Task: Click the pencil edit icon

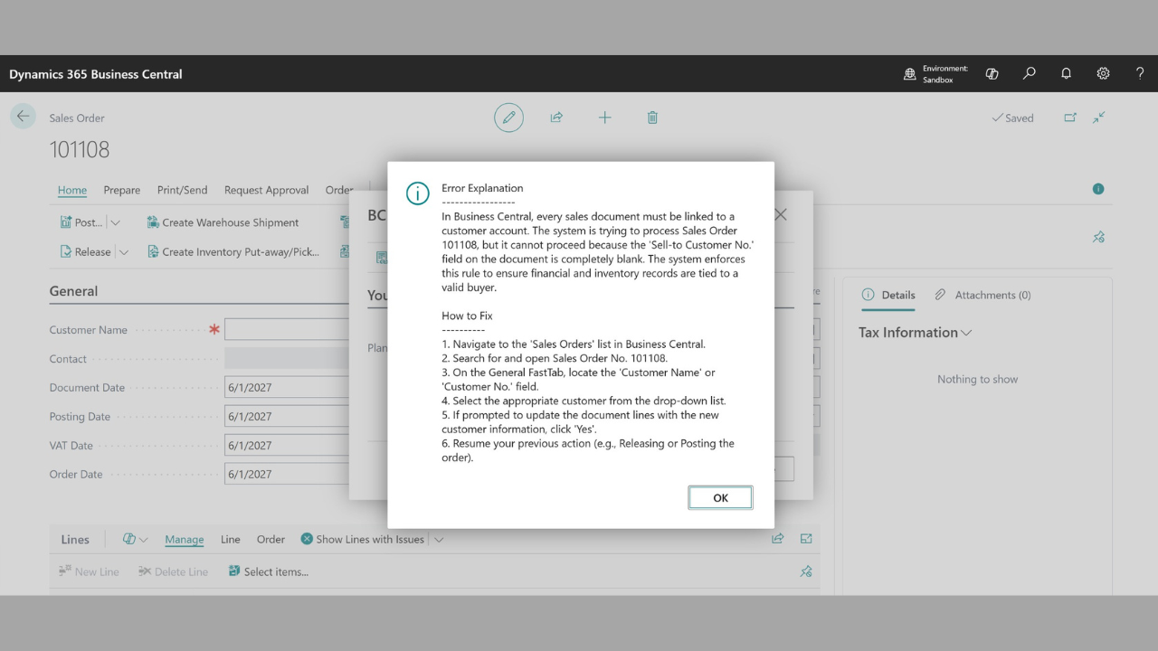Action: click(x=508, y=118)
